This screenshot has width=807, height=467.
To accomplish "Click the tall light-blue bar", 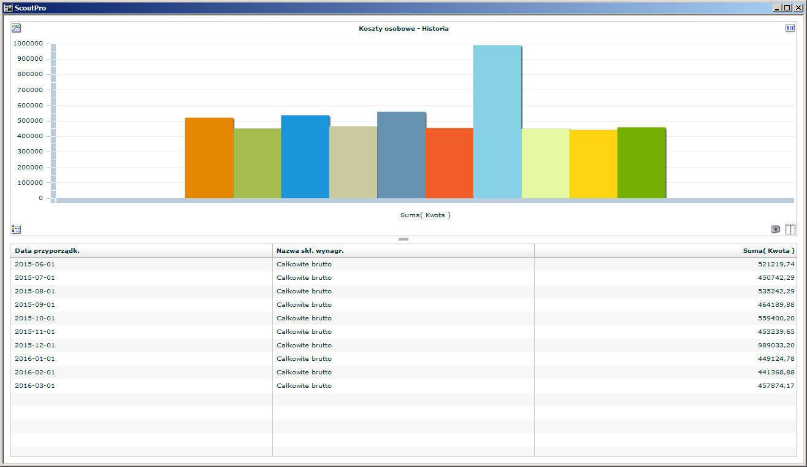I will click(497, 122).
